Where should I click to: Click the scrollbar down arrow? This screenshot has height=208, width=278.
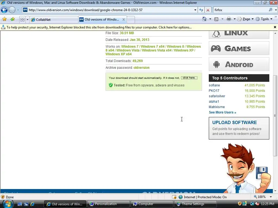click(275, 191)
